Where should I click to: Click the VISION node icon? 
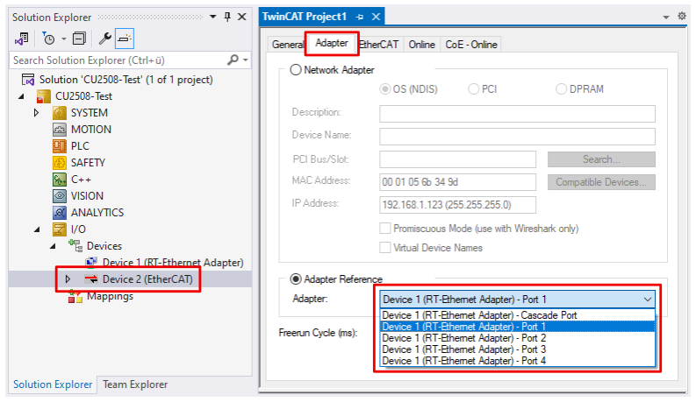(60, 195)
